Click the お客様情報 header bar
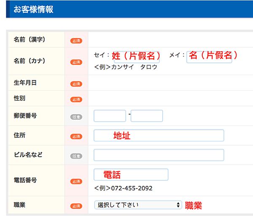 click(126, 9)
